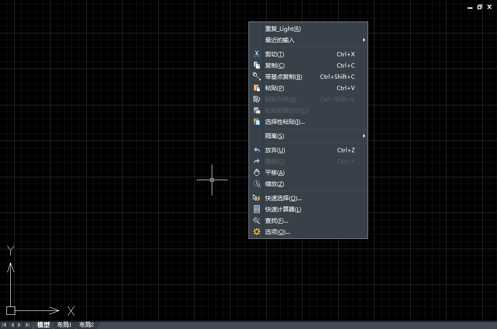The width and height of the screenshot is (497, 329).
Task: Switch to the 布局2 layout tab
Action: (86, 325)
